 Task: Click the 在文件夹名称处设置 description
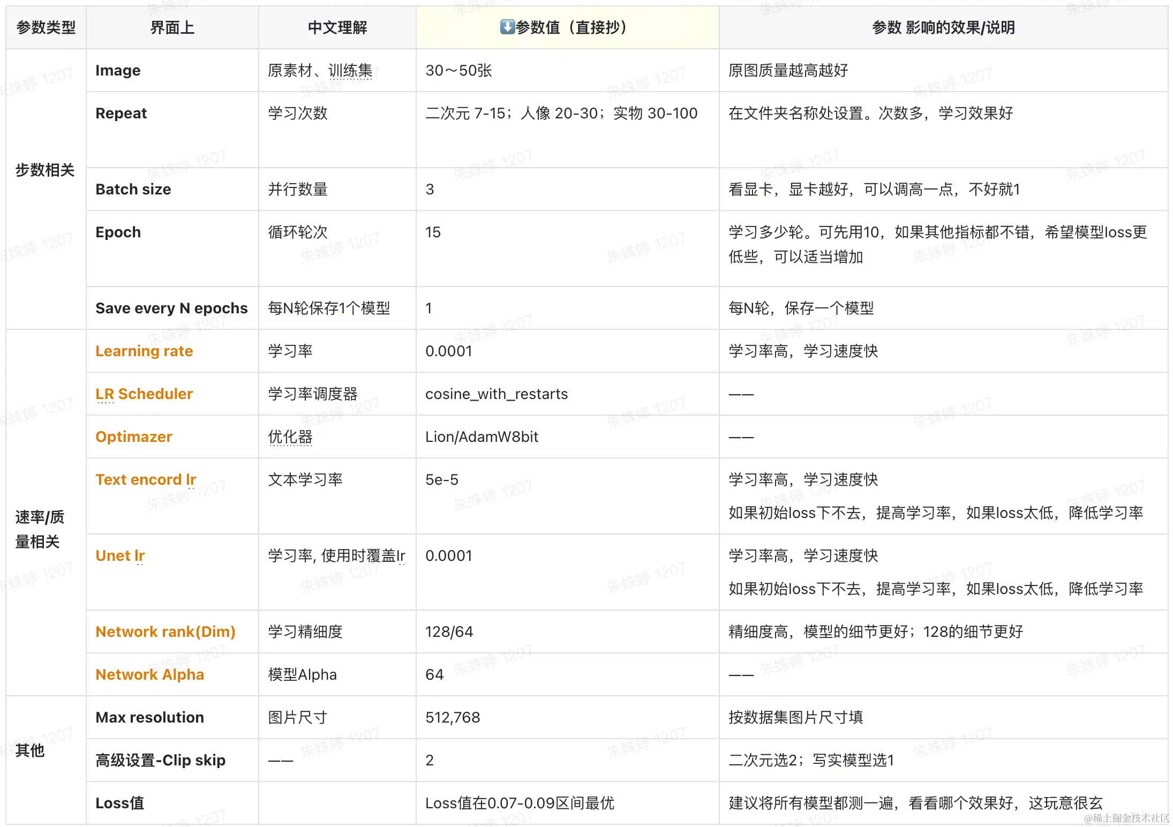click(870, 113)
